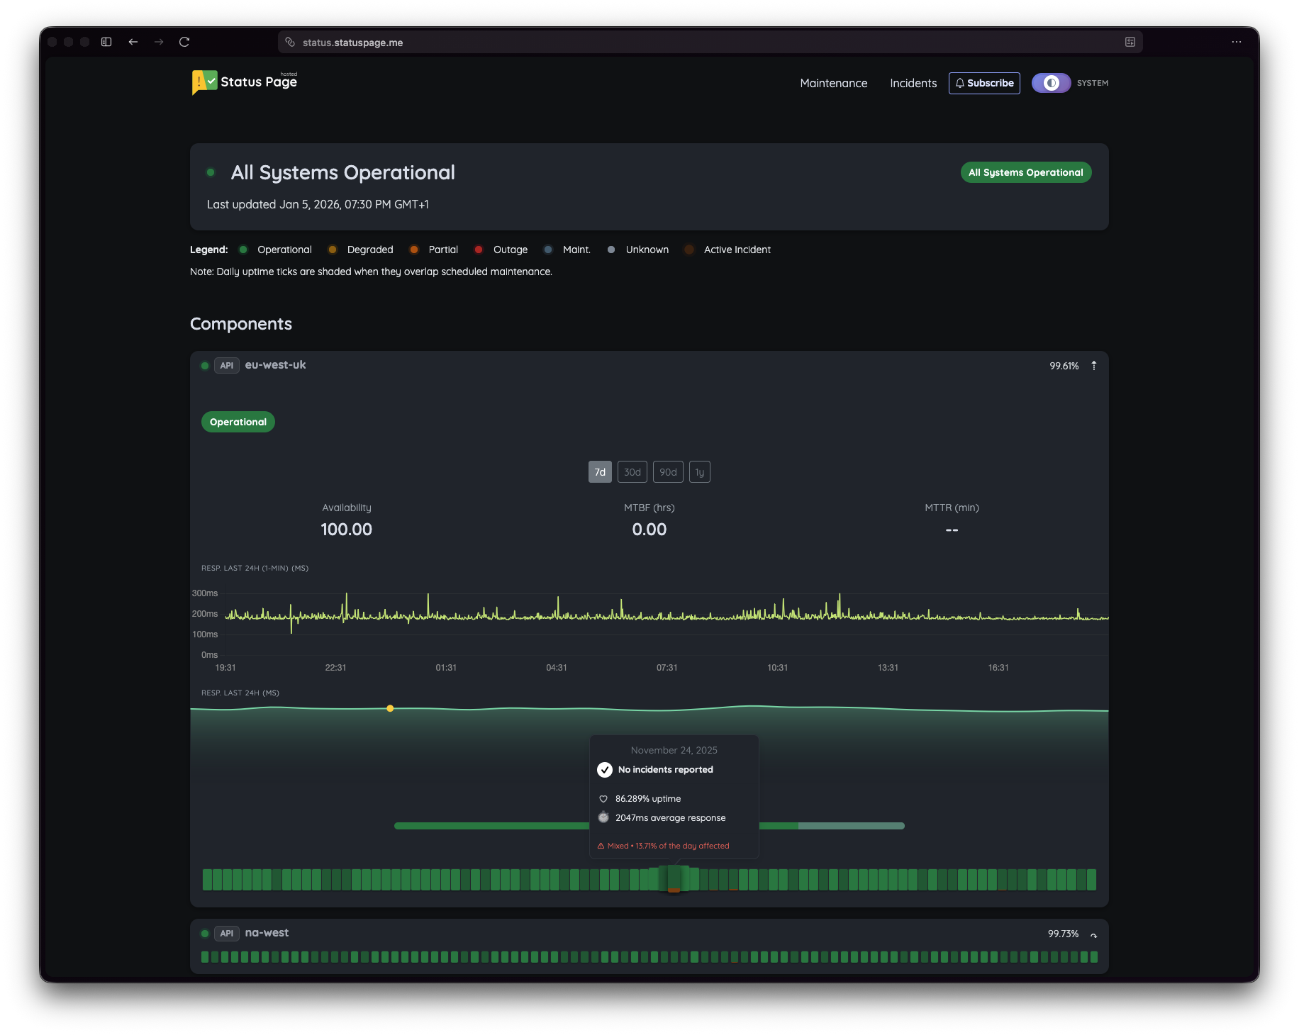Select the 30d time range

coord(632,471)
